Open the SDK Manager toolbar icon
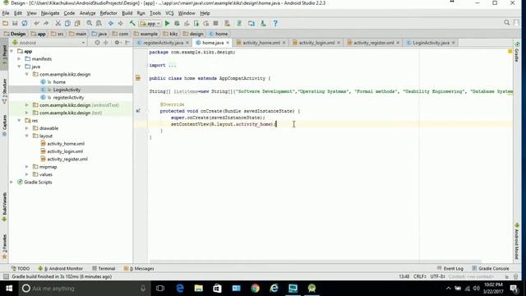 point(263,23)
